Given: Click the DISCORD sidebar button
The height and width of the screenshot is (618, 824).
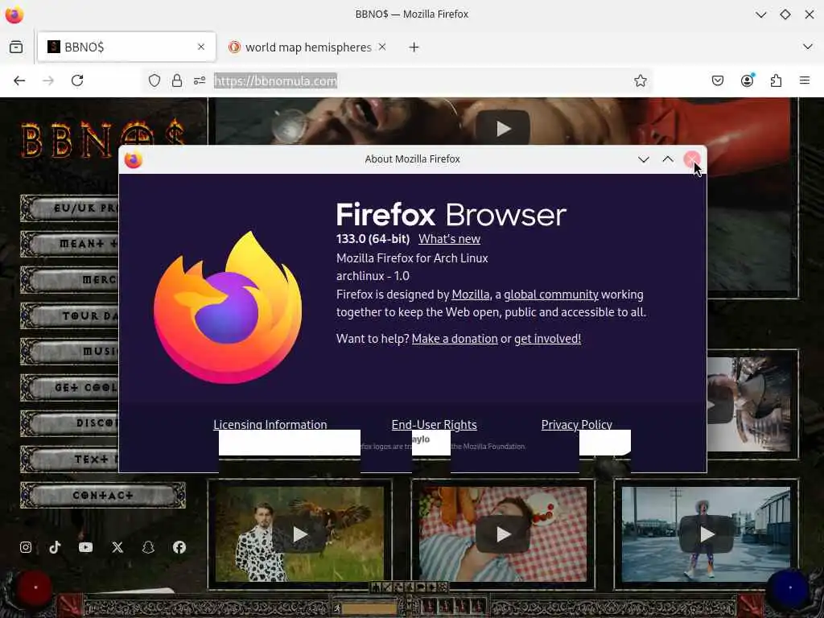Looking at the screenshot, I should [x=69, y=423].
